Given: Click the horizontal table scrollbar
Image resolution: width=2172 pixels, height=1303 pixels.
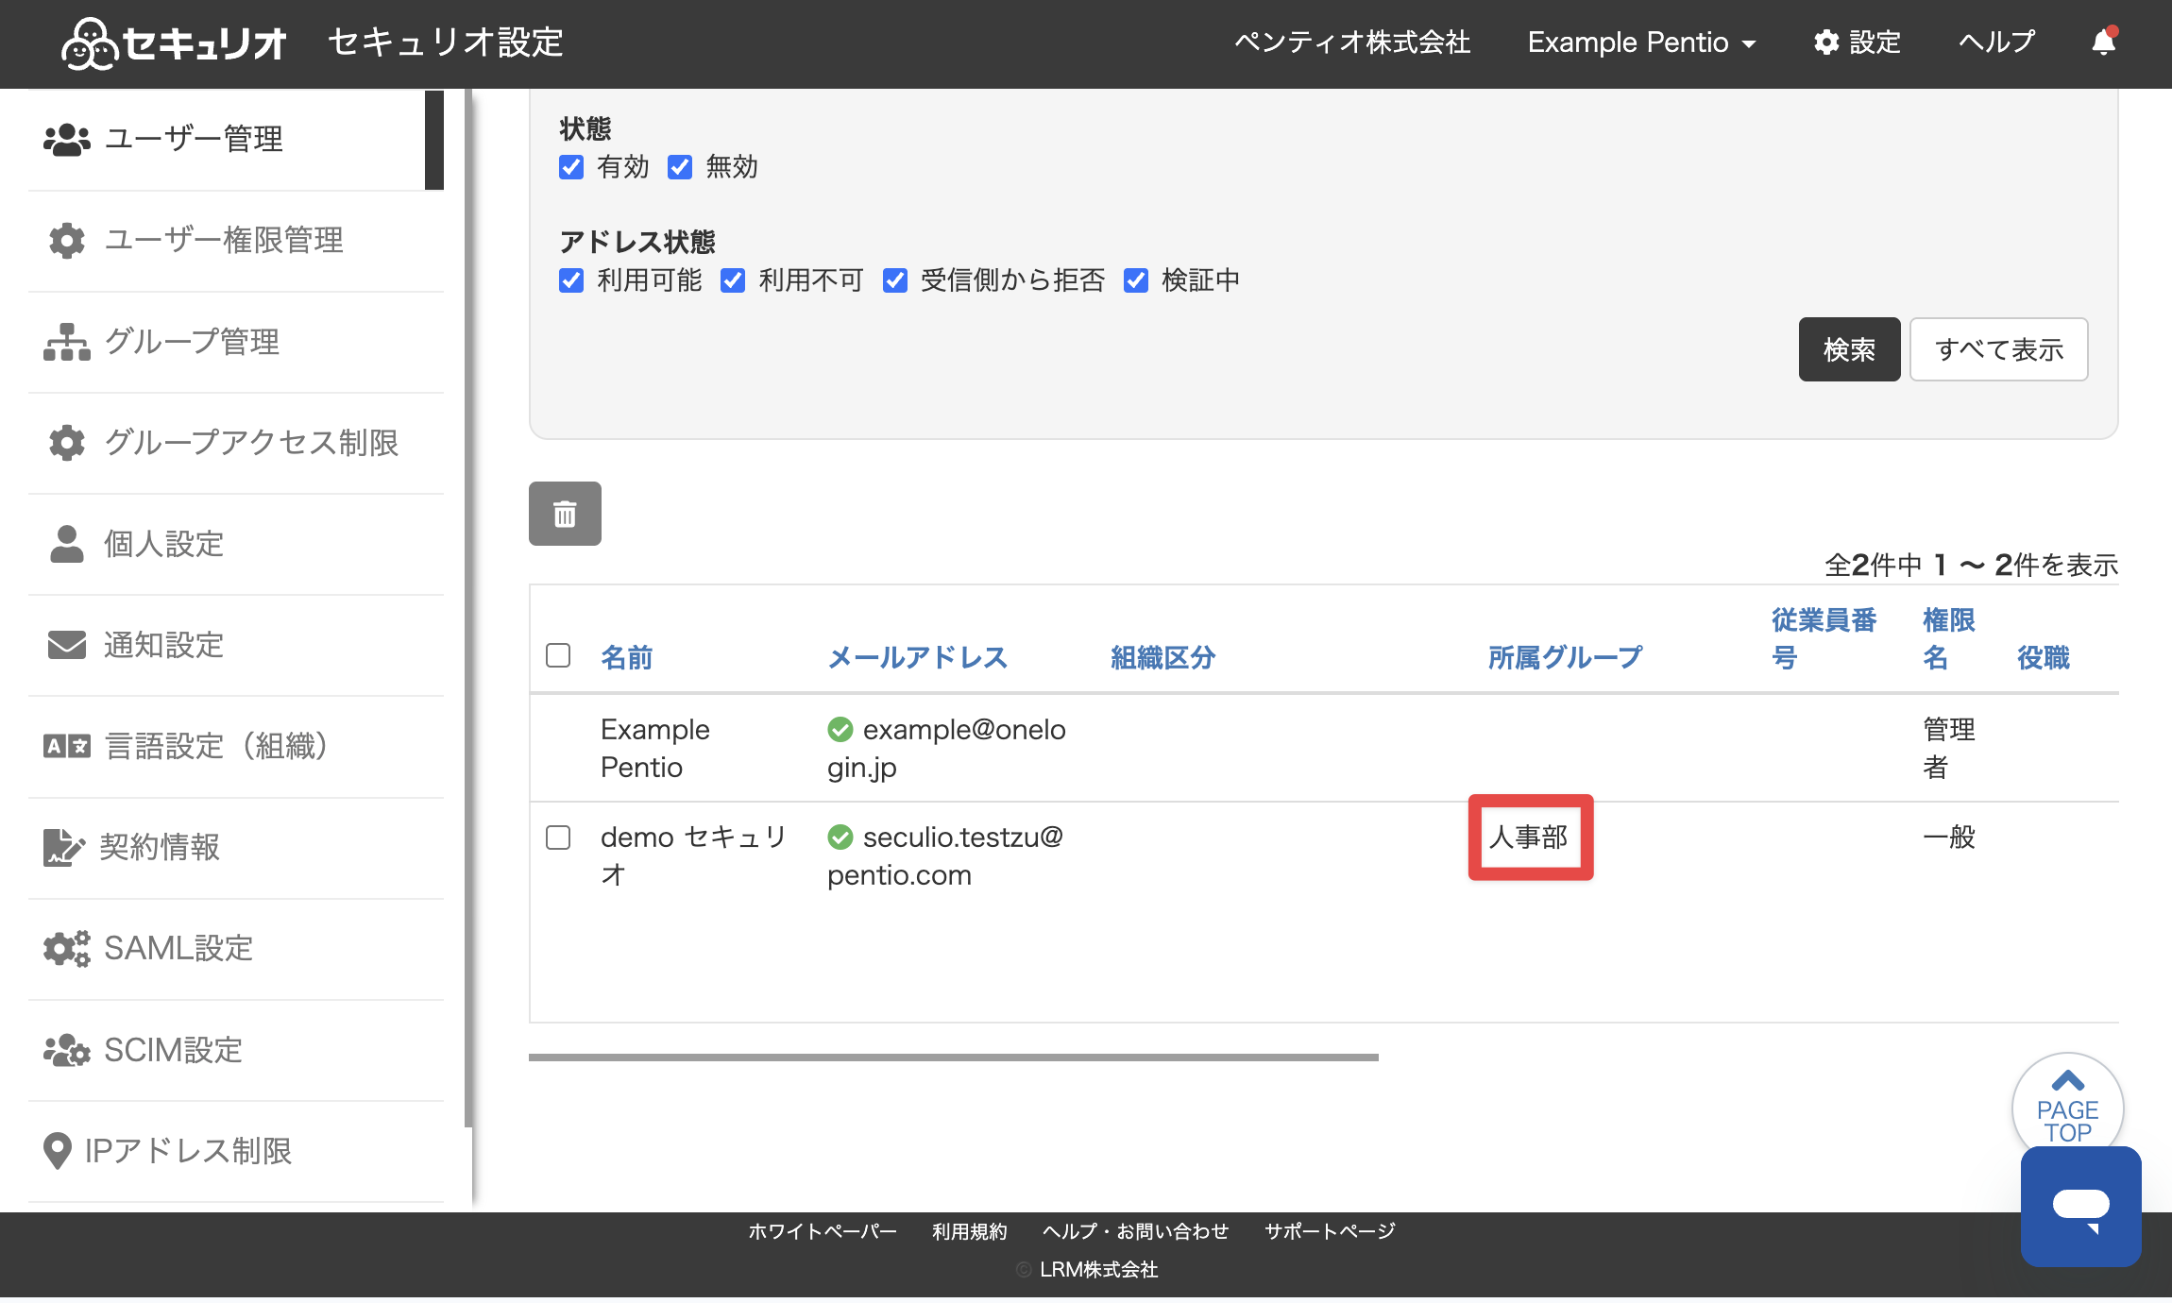Looking at the screenshot, I should click(954, 1058).
